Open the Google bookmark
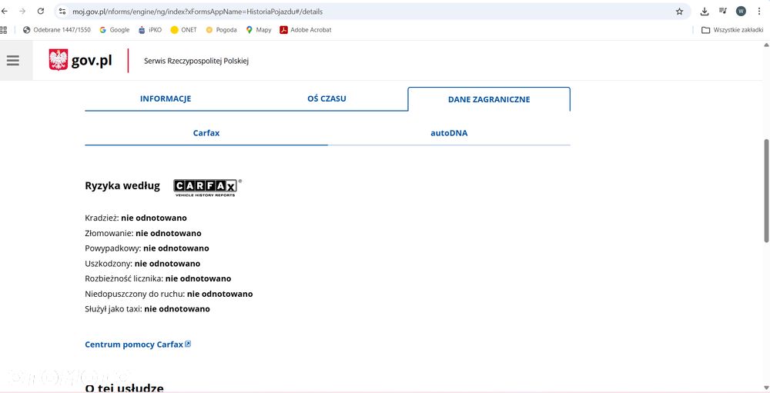Screen dimensions: 770x393 115,30
